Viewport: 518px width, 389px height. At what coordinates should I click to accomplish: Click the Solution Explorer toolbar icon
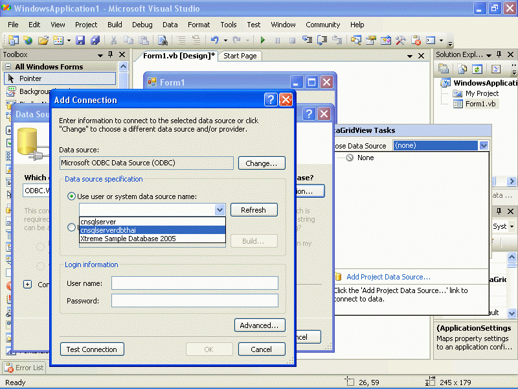click(355, 40)
